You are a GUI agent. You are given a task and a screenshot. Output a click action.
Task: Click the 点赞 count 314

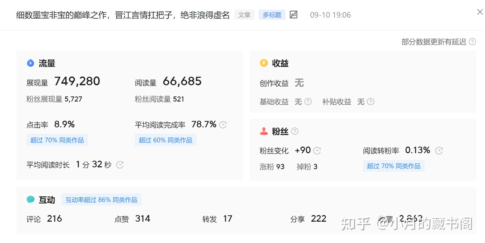(143, 219)
